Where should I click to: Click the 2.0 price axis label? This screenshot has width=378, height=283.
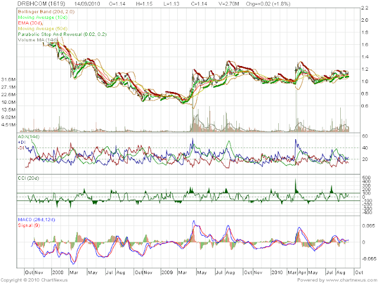[x=365, y=20]
